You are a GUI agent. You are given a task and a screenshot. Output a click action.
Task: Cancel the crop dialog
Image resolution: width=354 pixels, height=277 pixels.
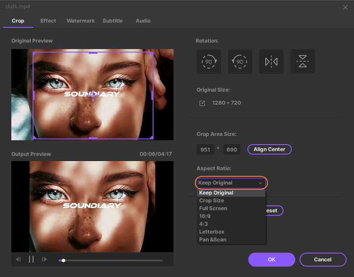click(323, 260)
